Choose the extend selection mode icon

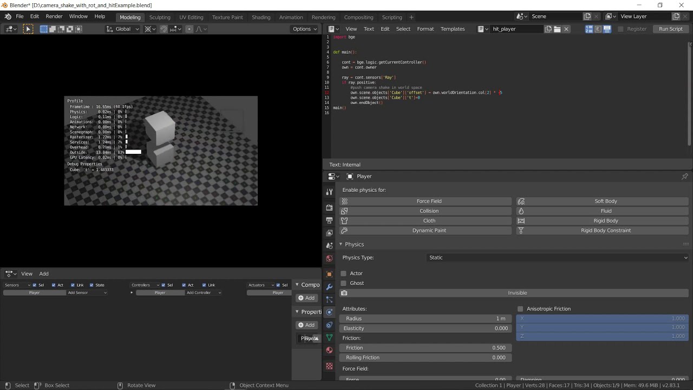(x=53, y=29)
